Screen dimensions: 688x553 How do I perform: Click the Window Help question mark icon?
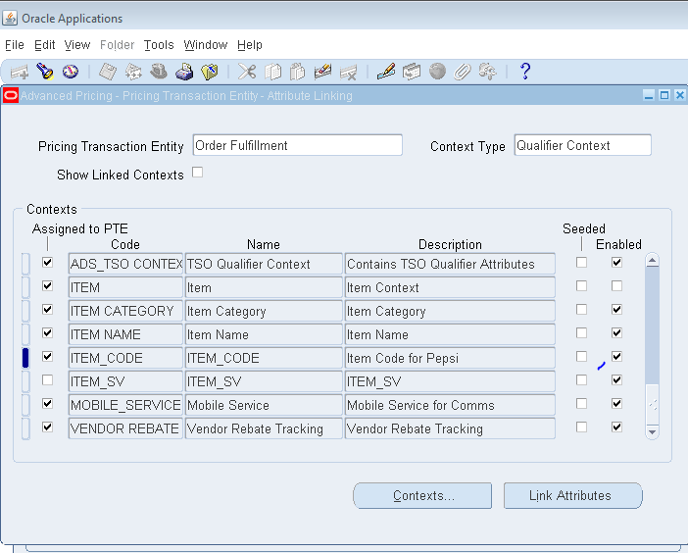pos(525,72)
